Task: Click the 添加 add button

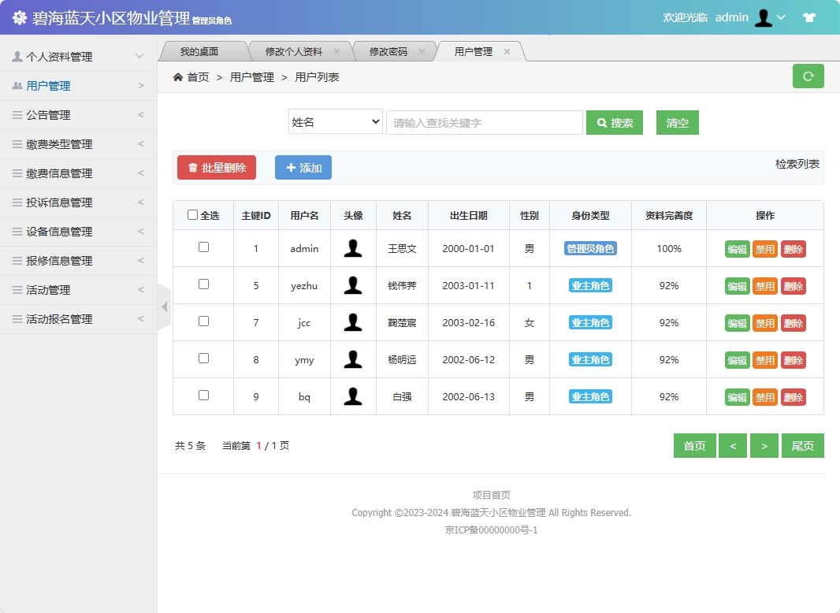Action: click(303, 167)
